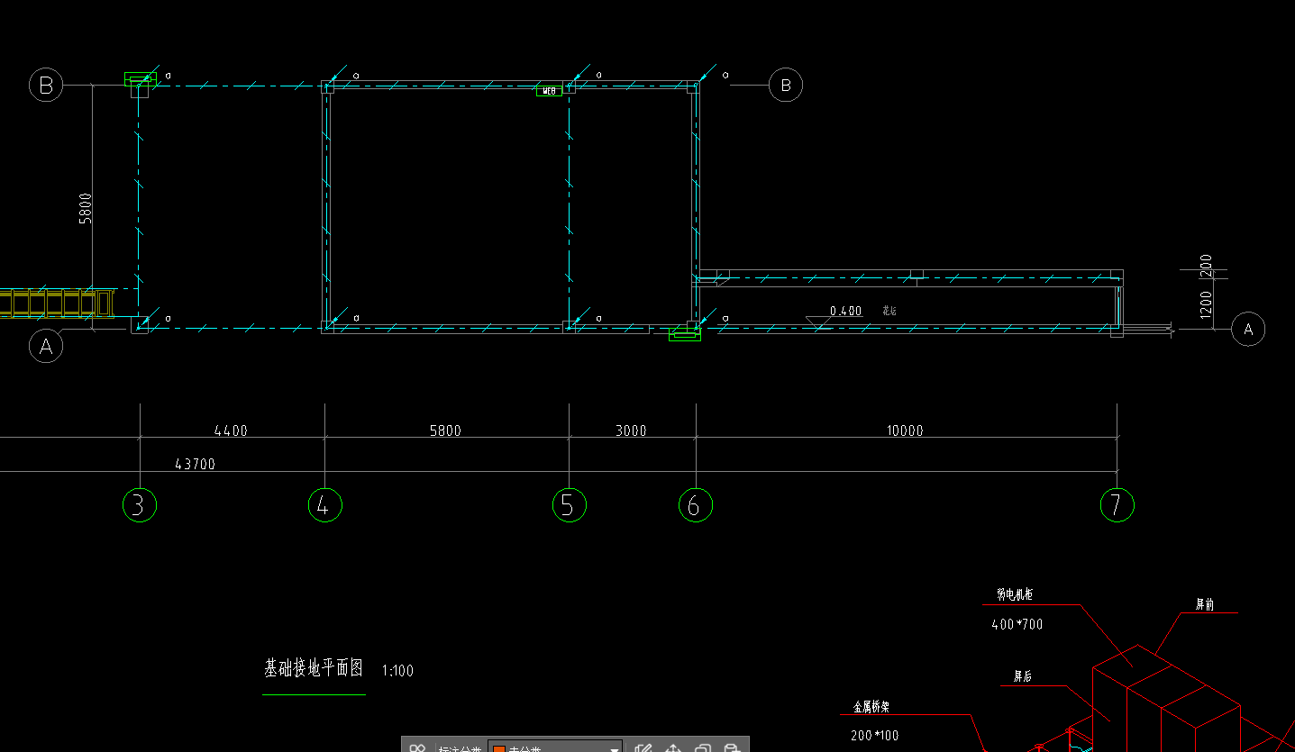The width and height of the screenshot is (1295, 752).
Task: Select the vertical 5800 dimension text
Action: 86,211
